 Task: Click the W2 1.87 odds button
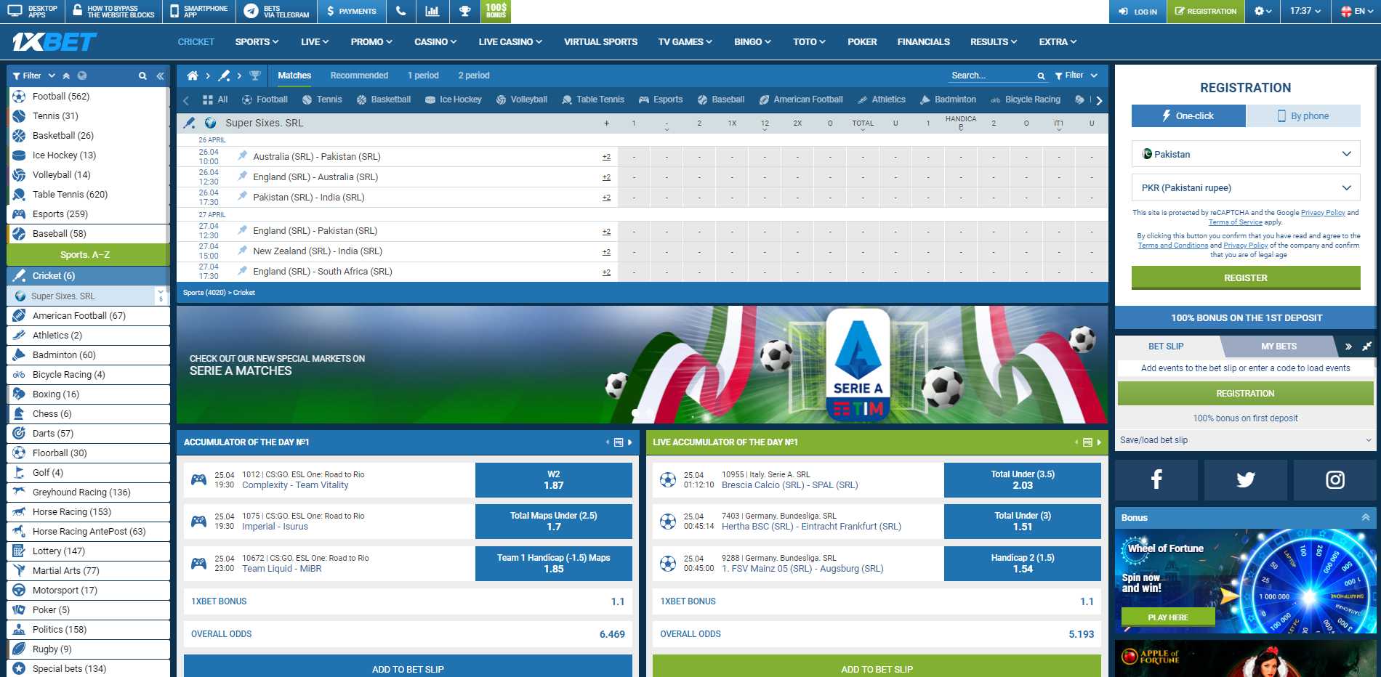click(554, 480)
